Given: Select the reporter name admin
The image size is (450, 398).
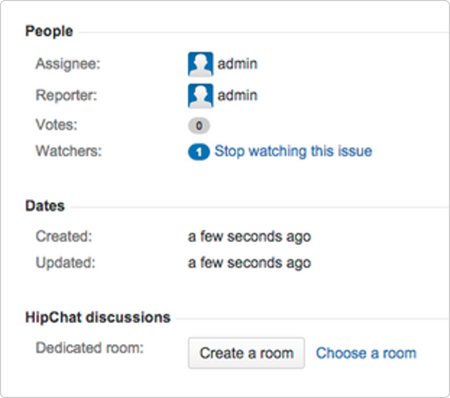Looking at the screenshot, I should pos(238,96).
